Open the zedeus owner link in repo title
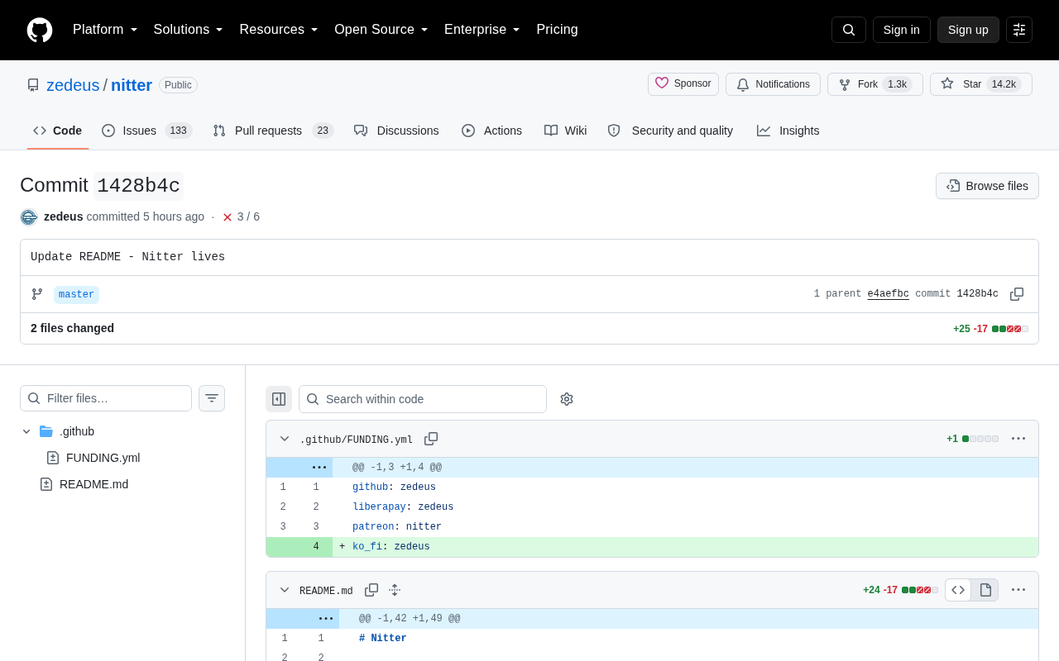Image resolution: width=1059 pixels, height=661 pixels. (73, 85)
